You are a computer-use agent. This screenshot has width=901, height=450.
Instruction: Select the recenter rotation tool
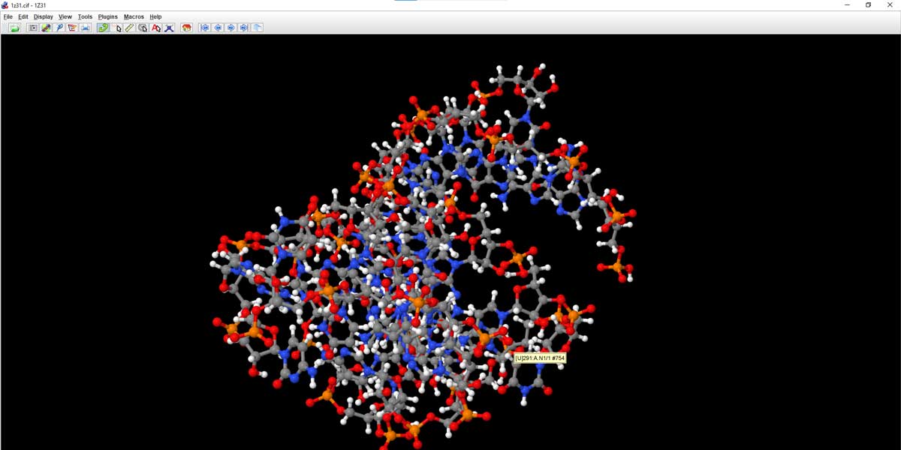pyautogui.click(x=142, y=27)
